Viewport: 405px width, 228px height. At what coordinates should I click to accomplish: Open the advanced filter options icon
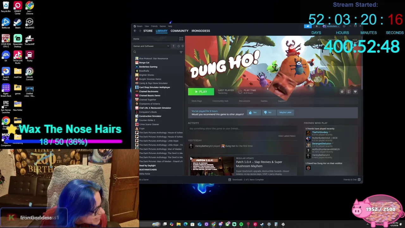point(181,52)
